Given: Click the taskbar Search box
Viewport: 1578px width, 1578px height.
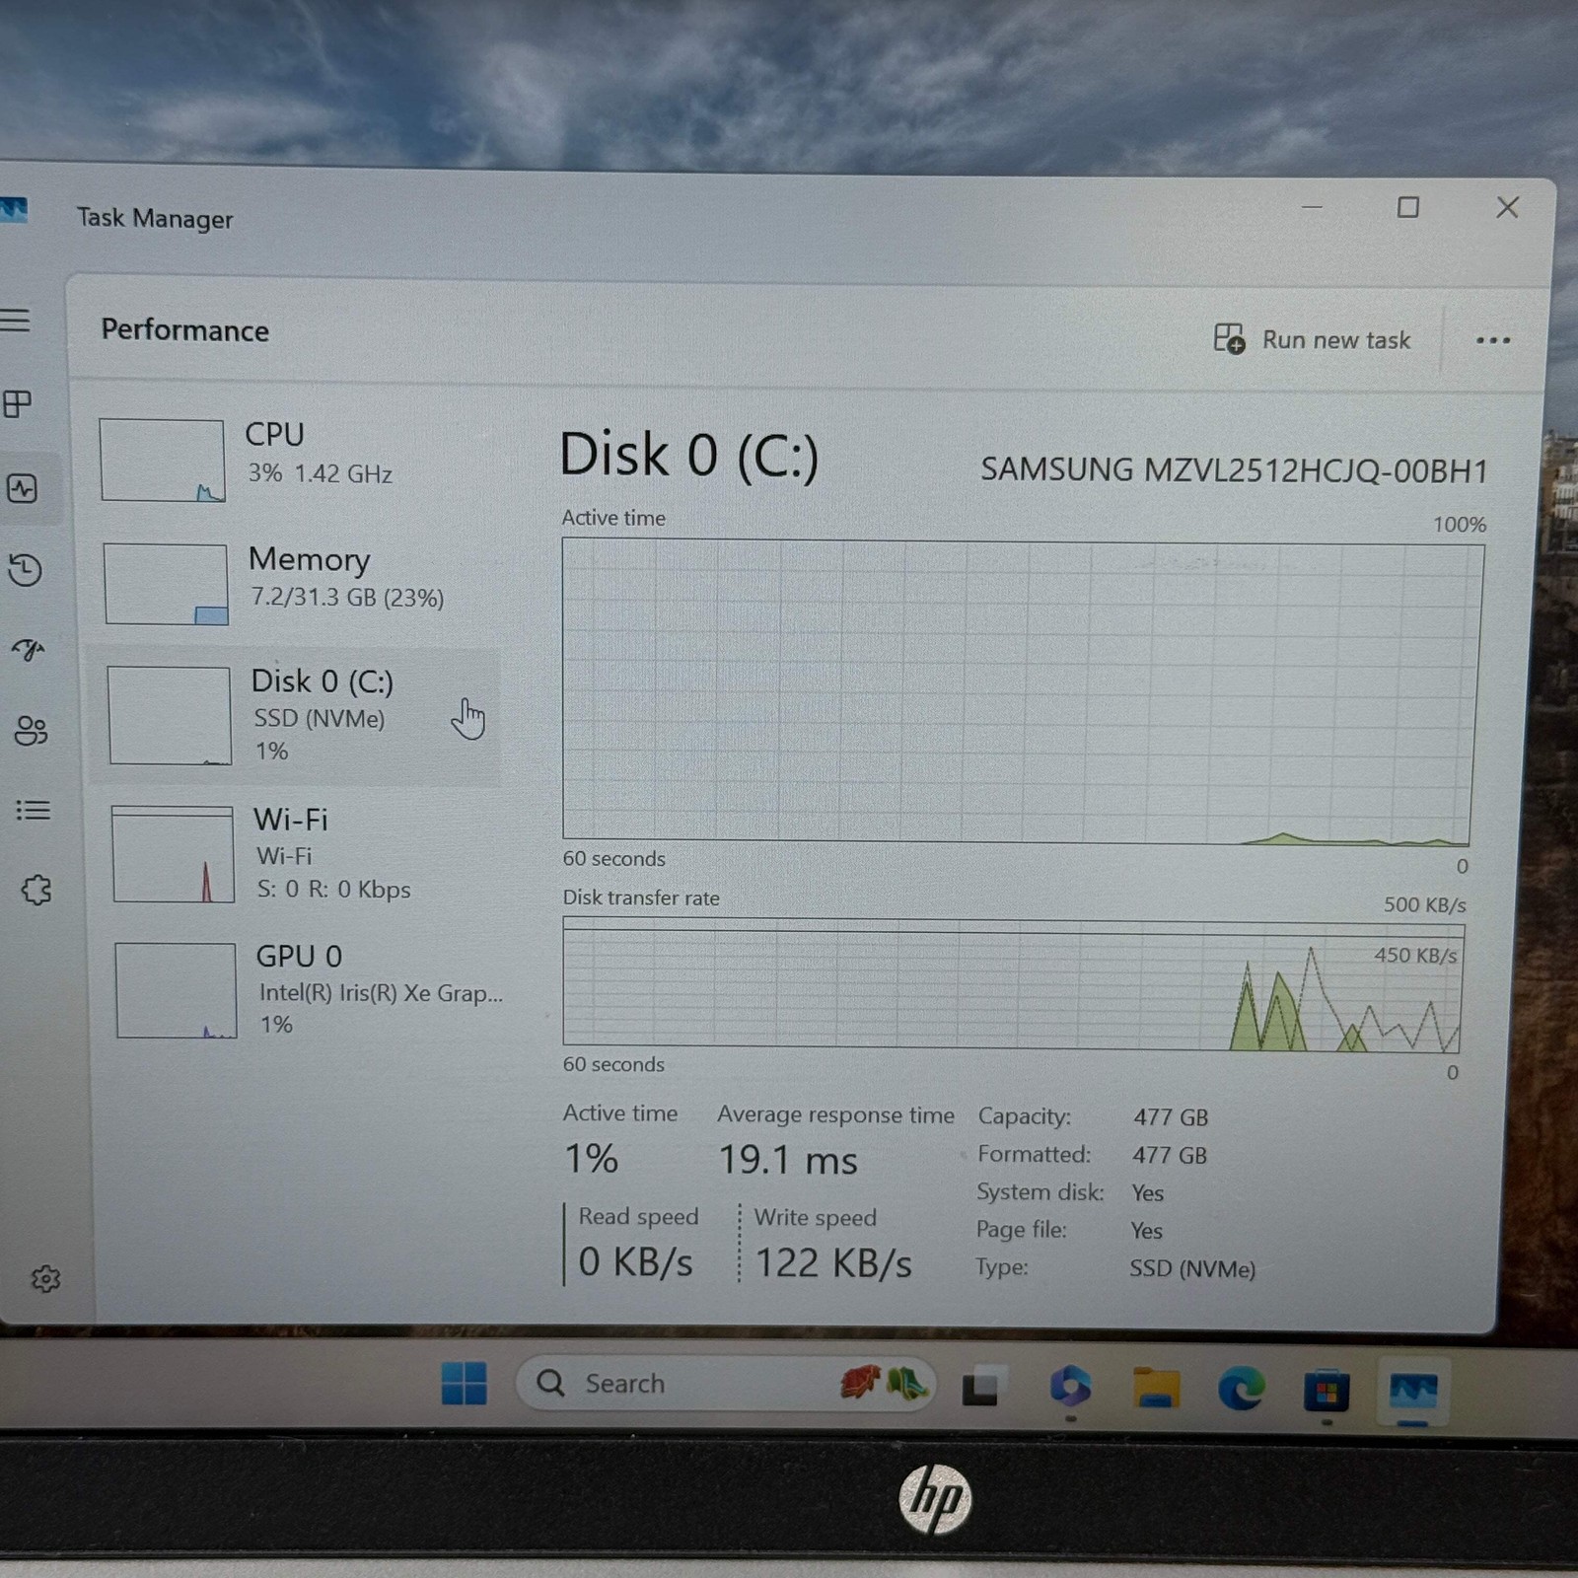Looking at the screenshot, I should pyautogui.click(x=725, y=1384).
